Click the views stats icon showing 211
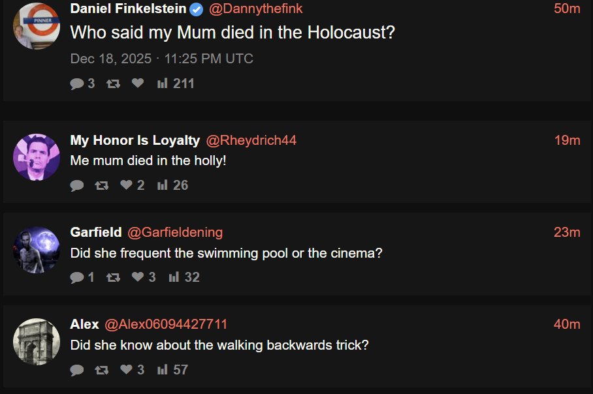The image size is (593, 394). (162, 83)
